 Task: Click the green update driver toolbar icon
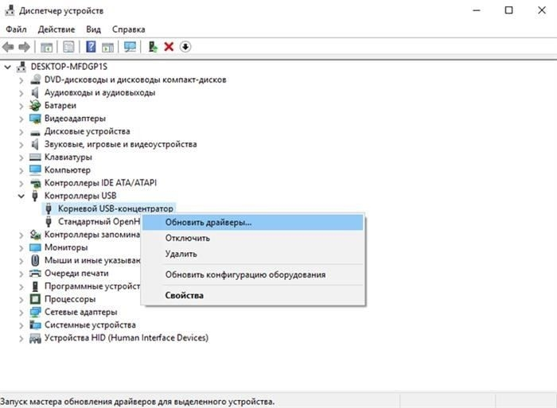[153, 47]
